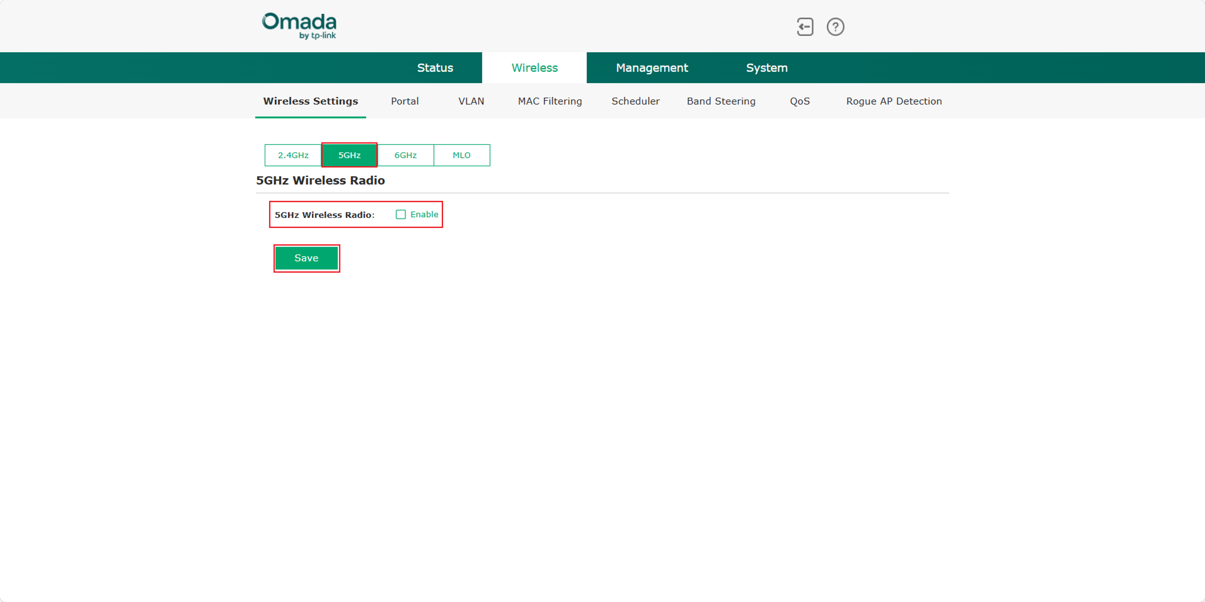
Task: Switch to the QoS sub-tab
Action: [800, 101]
